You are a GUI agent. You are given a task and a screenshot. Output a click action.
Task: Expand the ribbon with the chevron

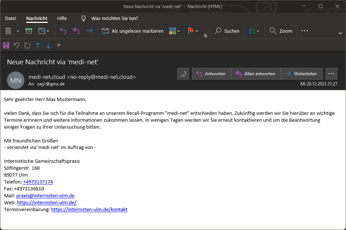pos(340,33)
